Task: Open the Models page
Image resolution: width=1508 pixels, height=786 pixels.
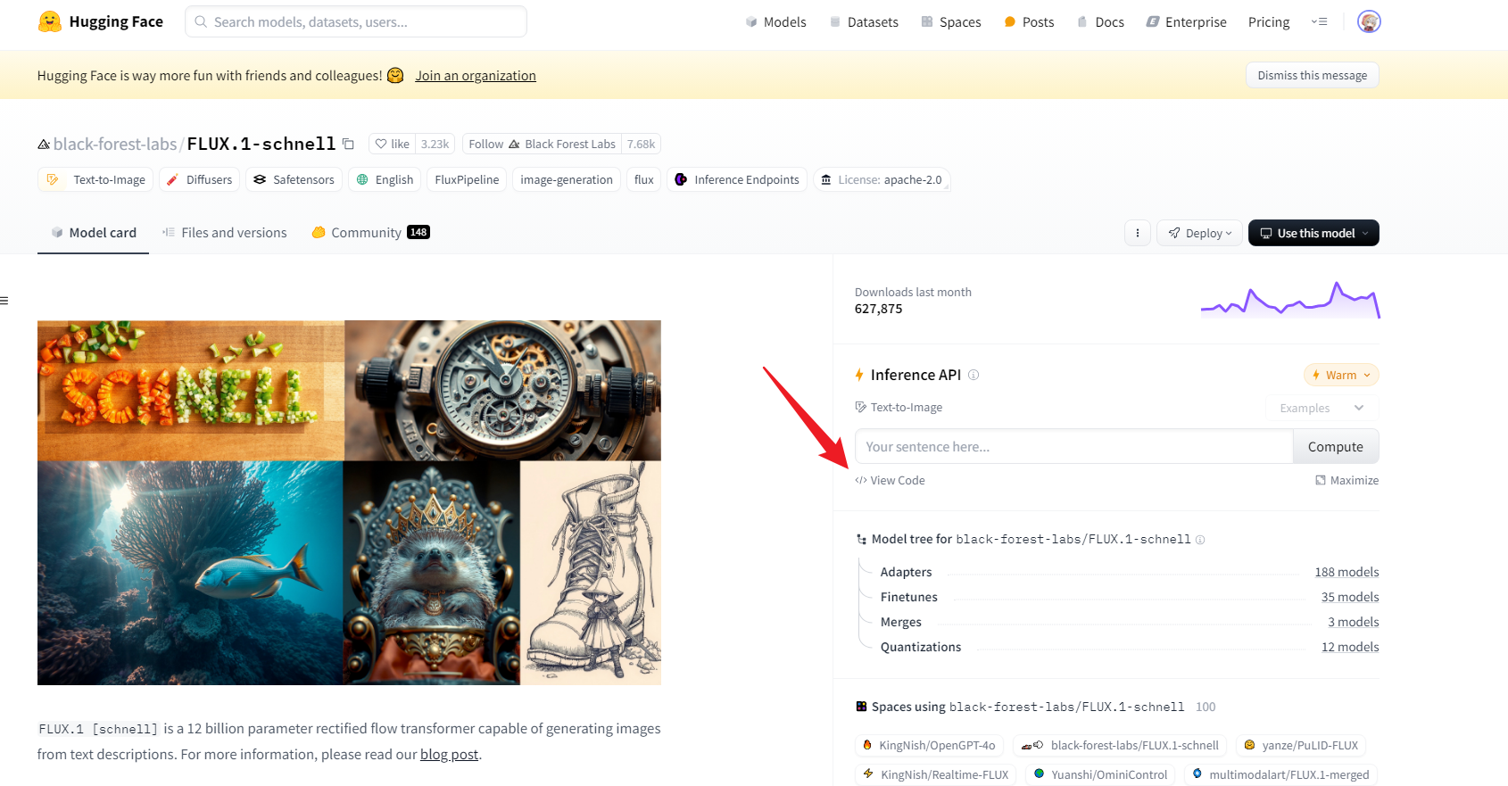Action: click(775, 21)
